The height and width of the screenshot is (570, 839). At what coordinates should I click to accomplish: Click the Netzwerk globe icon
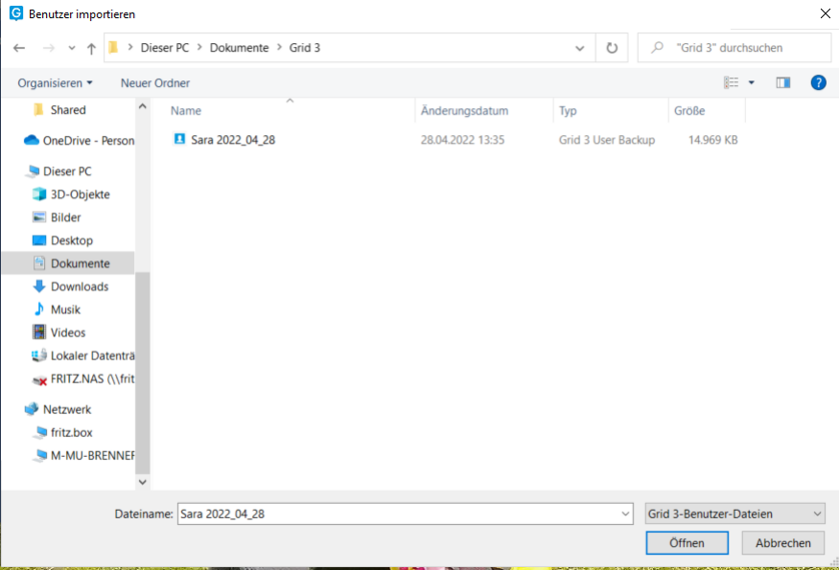pos(32,409)
